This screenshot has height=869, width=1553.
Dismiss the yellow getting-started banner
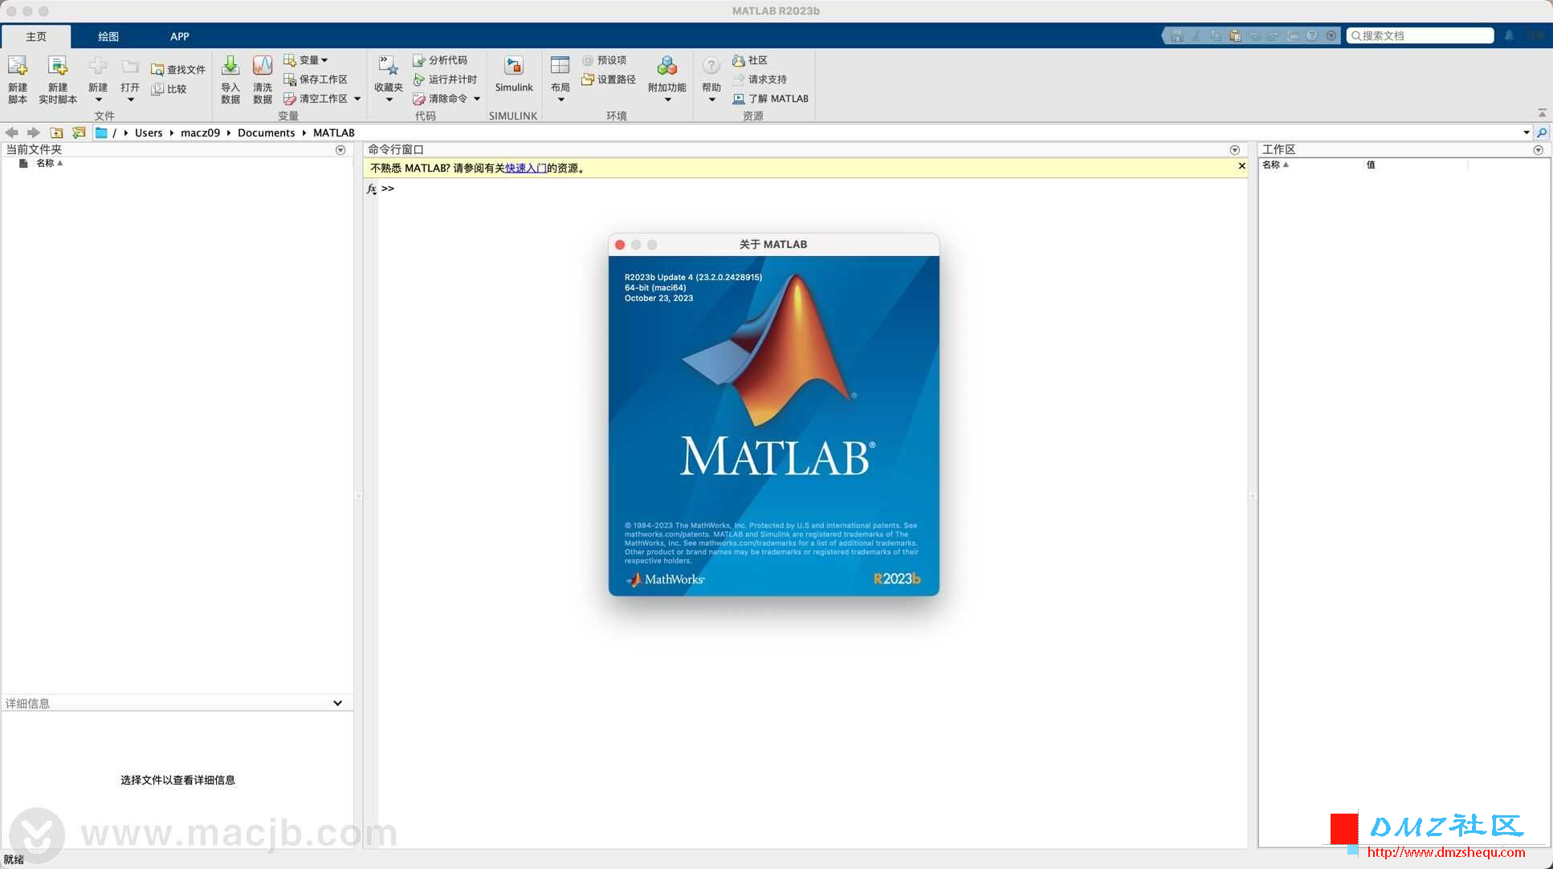(x=1241, y=166)
